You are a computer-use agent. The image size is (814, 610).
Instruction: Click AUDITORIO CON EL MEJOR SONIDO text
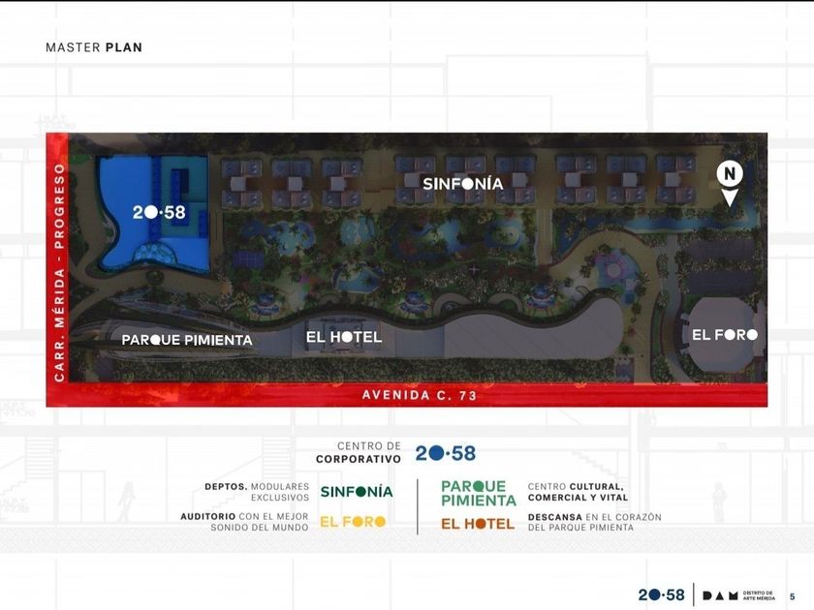(244, 522)
